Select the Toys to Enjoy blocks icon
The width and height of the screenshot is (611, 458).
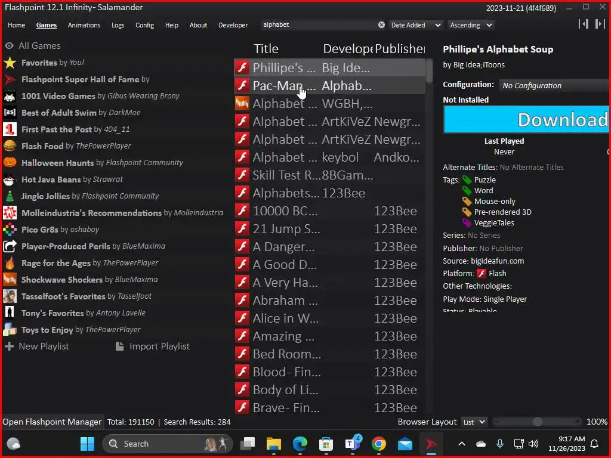(10, 330)
